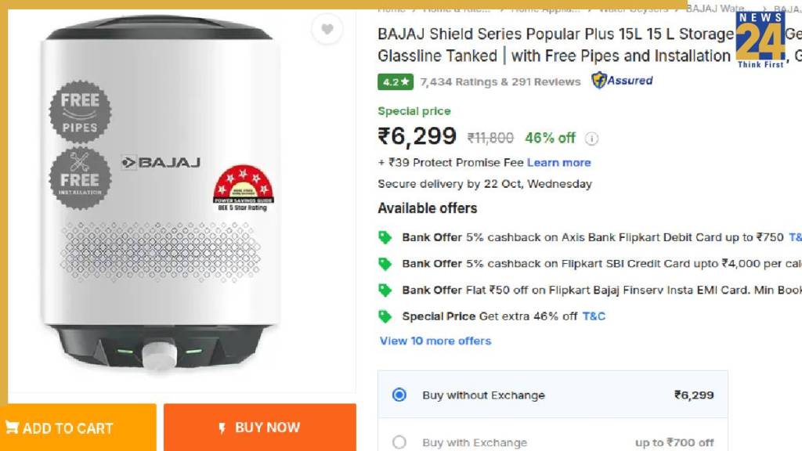Open T&C link for Axis Bank offer

(794, 237)
